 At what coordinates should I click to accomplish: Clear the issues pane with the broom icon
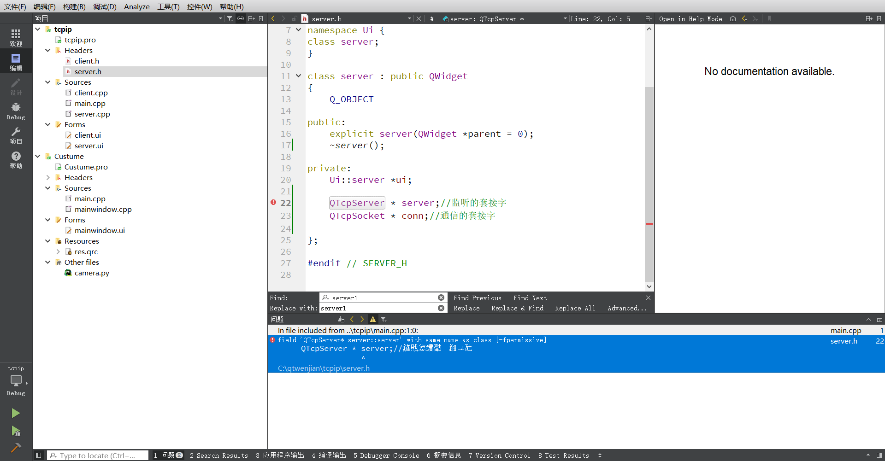click(341, 319)
